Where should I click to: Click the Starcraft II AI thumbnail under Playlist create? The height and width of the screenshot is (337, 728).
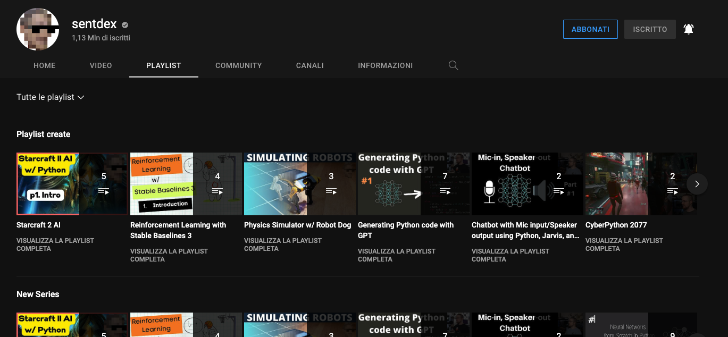coord(72,184)
